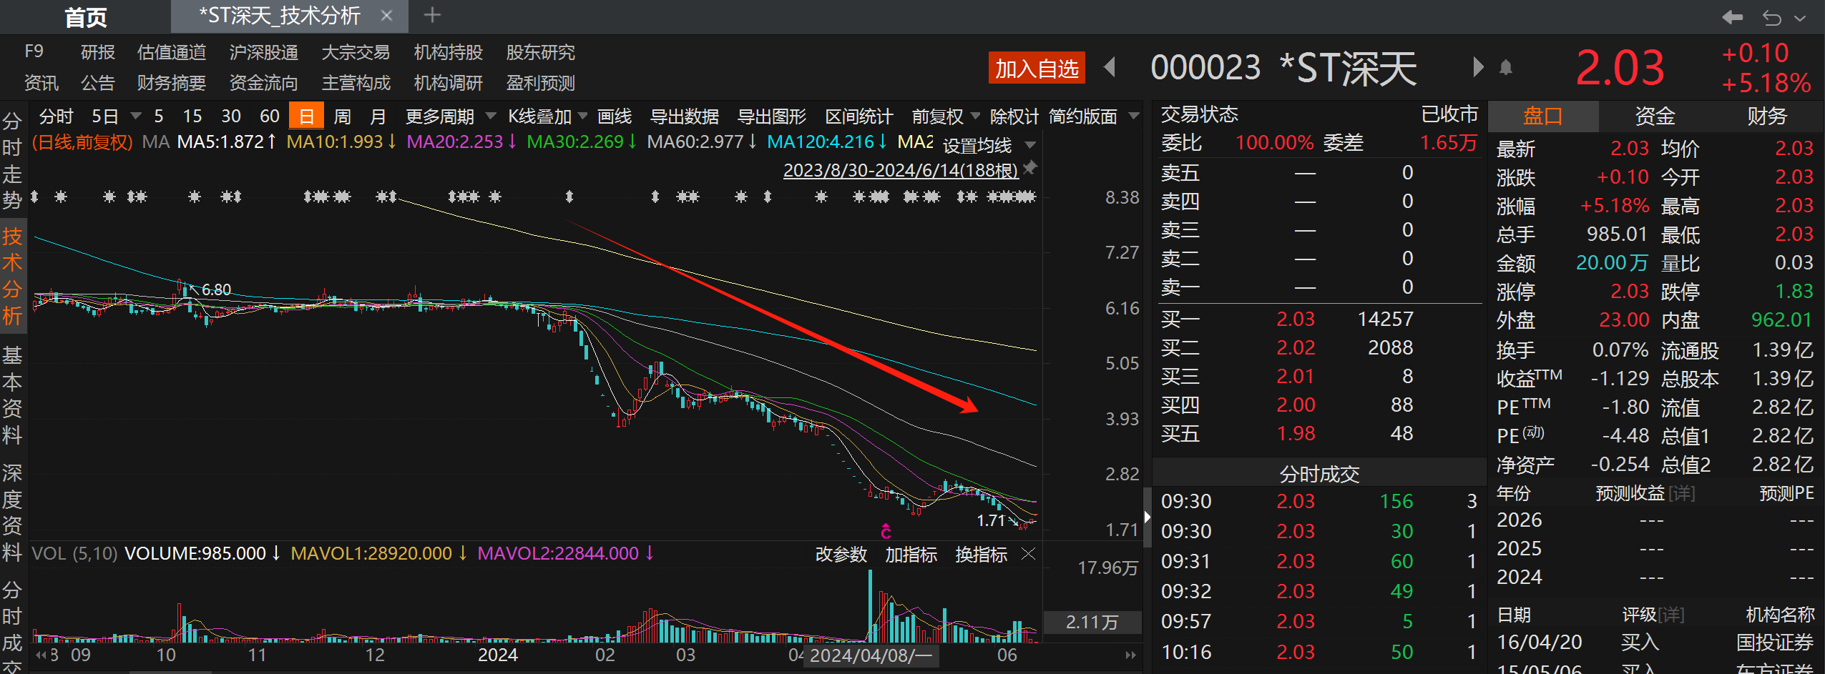Click the undo return arrow icon
Image resolution: width=1825 pixels, height=674 pixels.
[1771, 17]
